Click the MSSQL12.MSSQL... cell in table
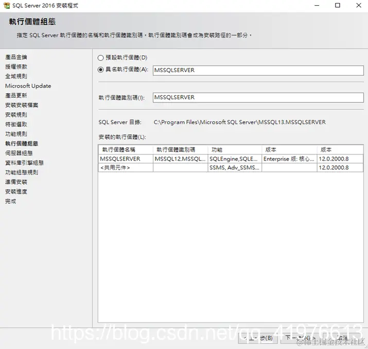 [x=180, y=159]
